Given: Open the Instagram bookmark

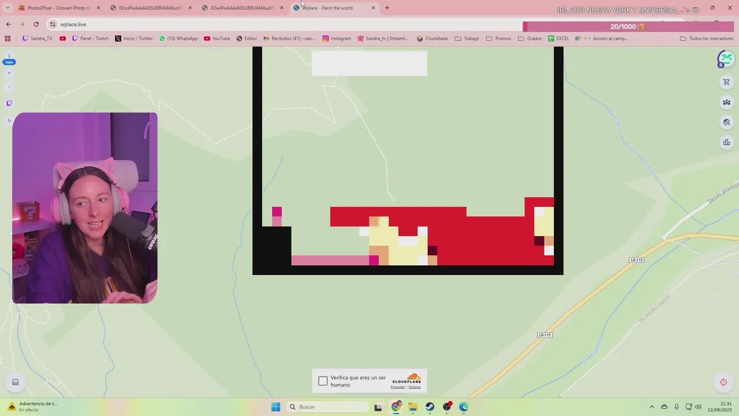Looking at the screenshot, I should click(337, 39).
